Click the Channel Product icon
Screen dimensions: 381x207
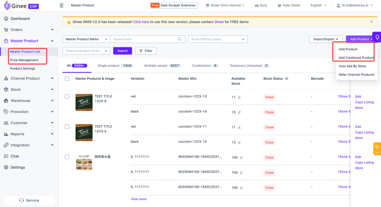pos(6,78)
